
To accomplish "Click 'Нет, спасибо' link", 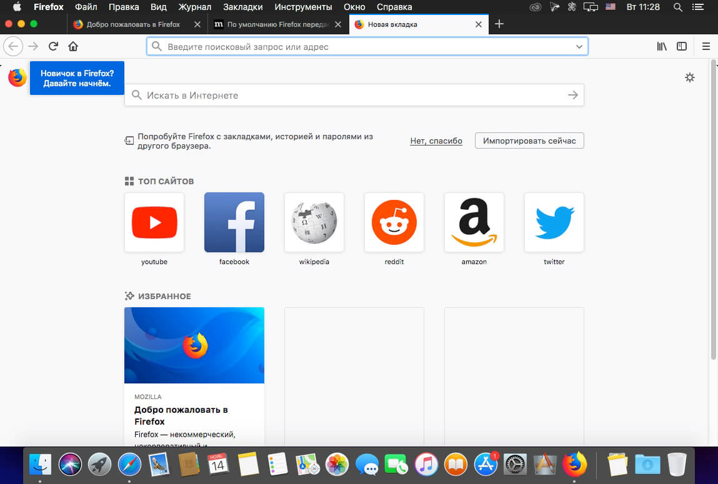I will (x=436, y=141).
